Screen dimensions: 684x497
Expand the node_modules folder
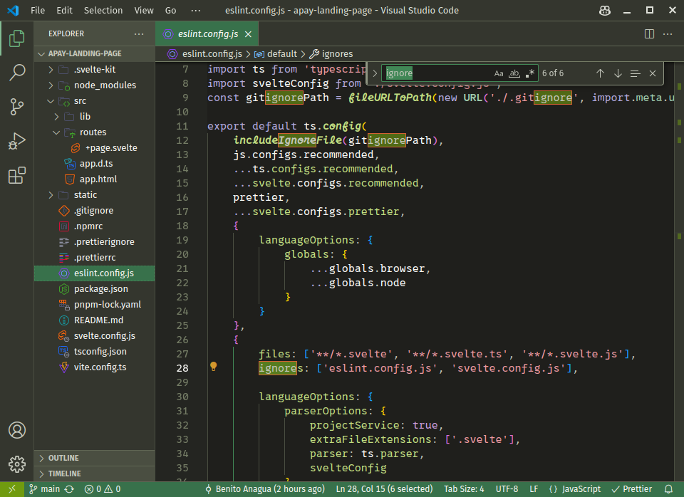pyautogui.click(x=94, y=85)
